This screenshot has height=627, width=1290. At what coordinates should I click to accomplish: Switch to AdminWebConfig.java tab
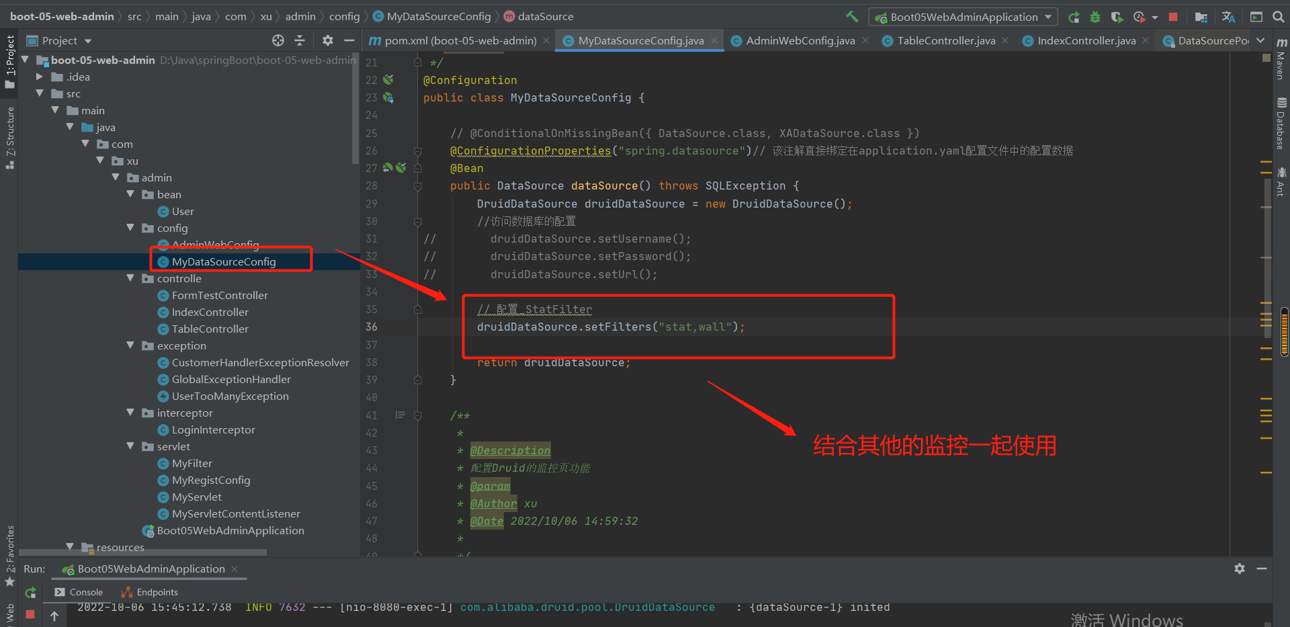[x=800, y=40]
